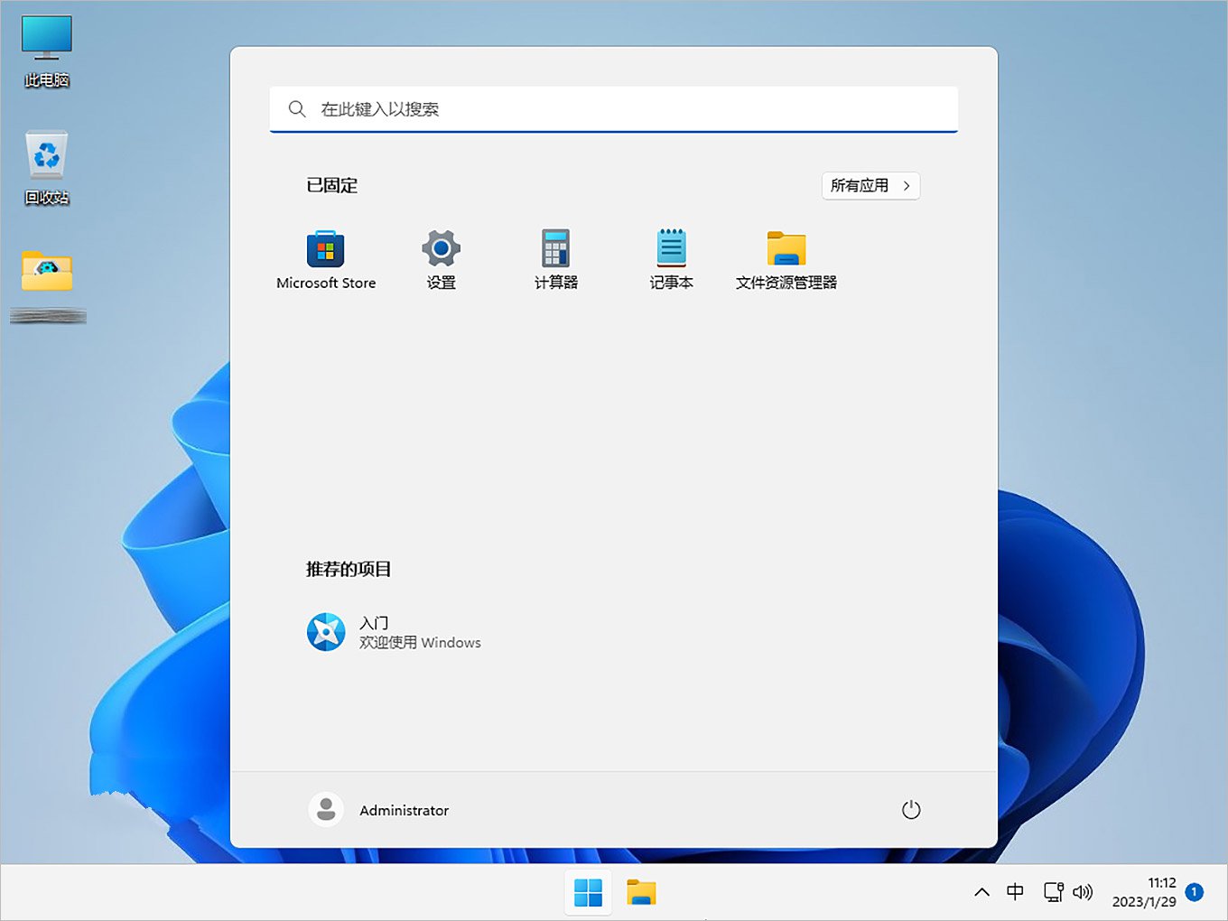Click the network icon in system tray
This screenshot has width=1228, height=921.
[x=1053, y=892]
